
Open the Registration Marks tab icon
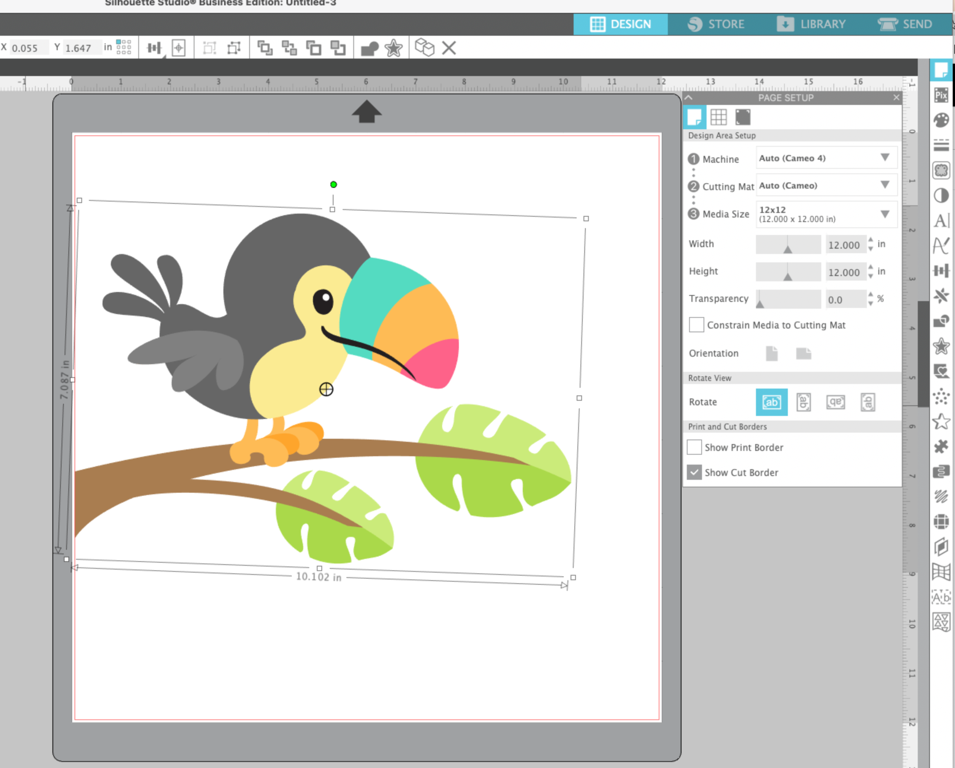743,117
